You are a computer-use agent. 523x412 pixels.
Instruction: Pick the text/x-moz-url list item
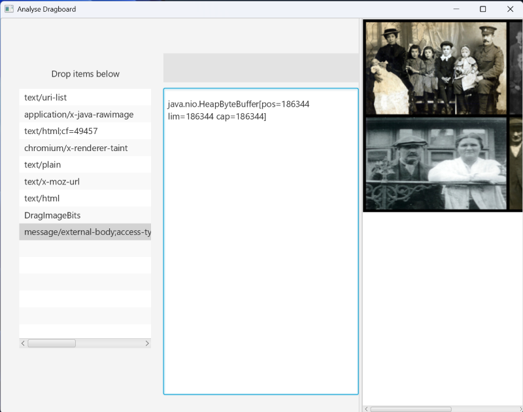[85, 182]
